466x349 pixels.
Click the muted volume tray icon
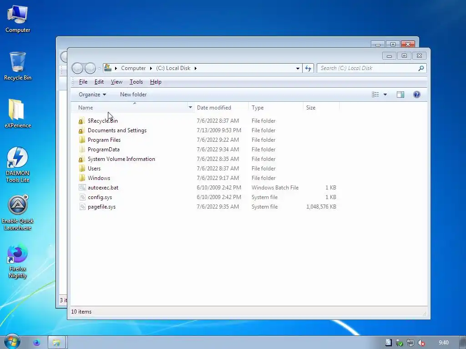pos(421,343)
